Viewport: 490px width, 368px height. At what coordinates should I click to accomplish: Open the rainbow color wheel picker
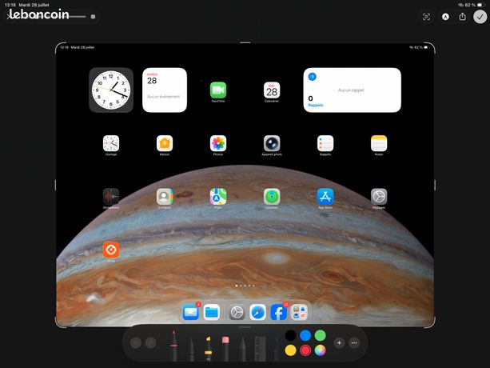320,350
